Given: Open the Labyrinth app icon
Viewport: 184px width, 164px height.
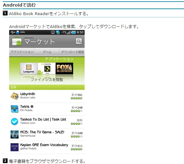Looking at the screenshot, I should (14, 96).
